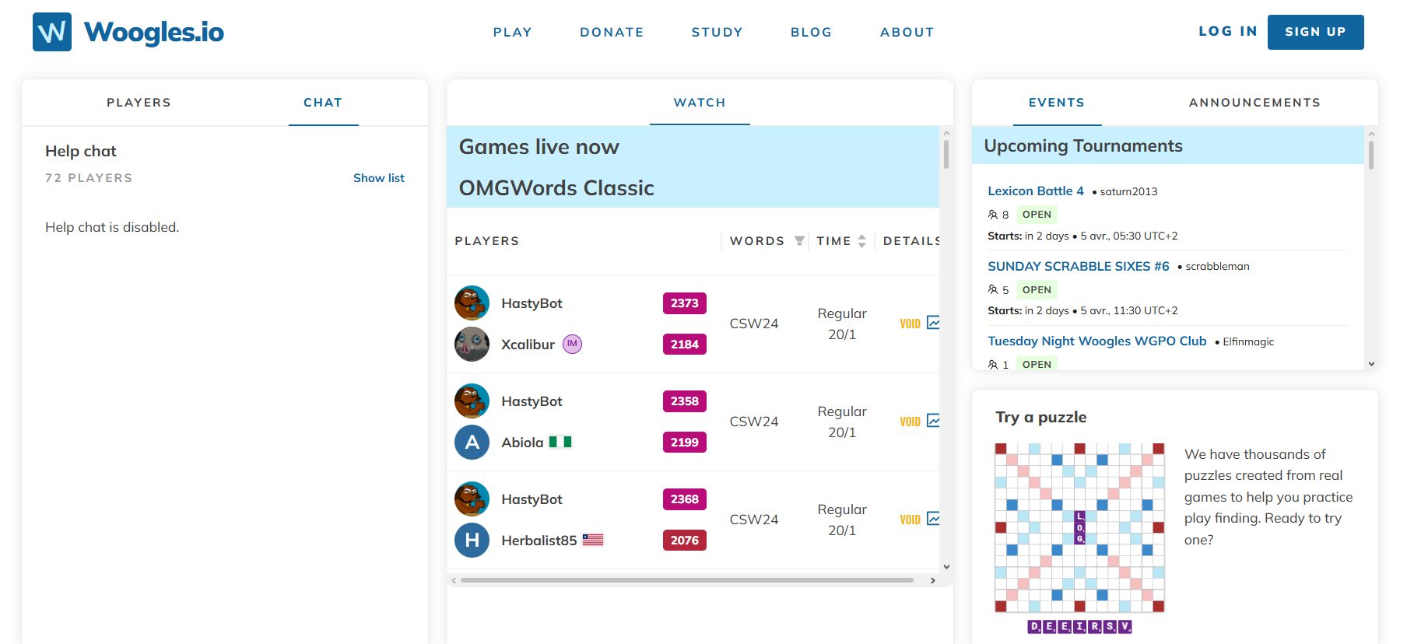Click the PLAYERS column header in games table

pyautogui.click(x=487, y=241)
